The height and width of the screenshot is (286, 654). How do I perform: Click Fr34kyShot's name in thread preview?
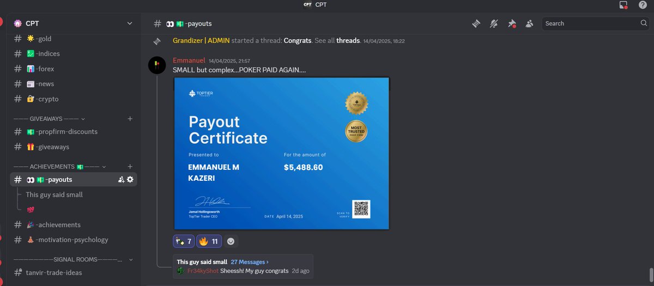point(203,271)
